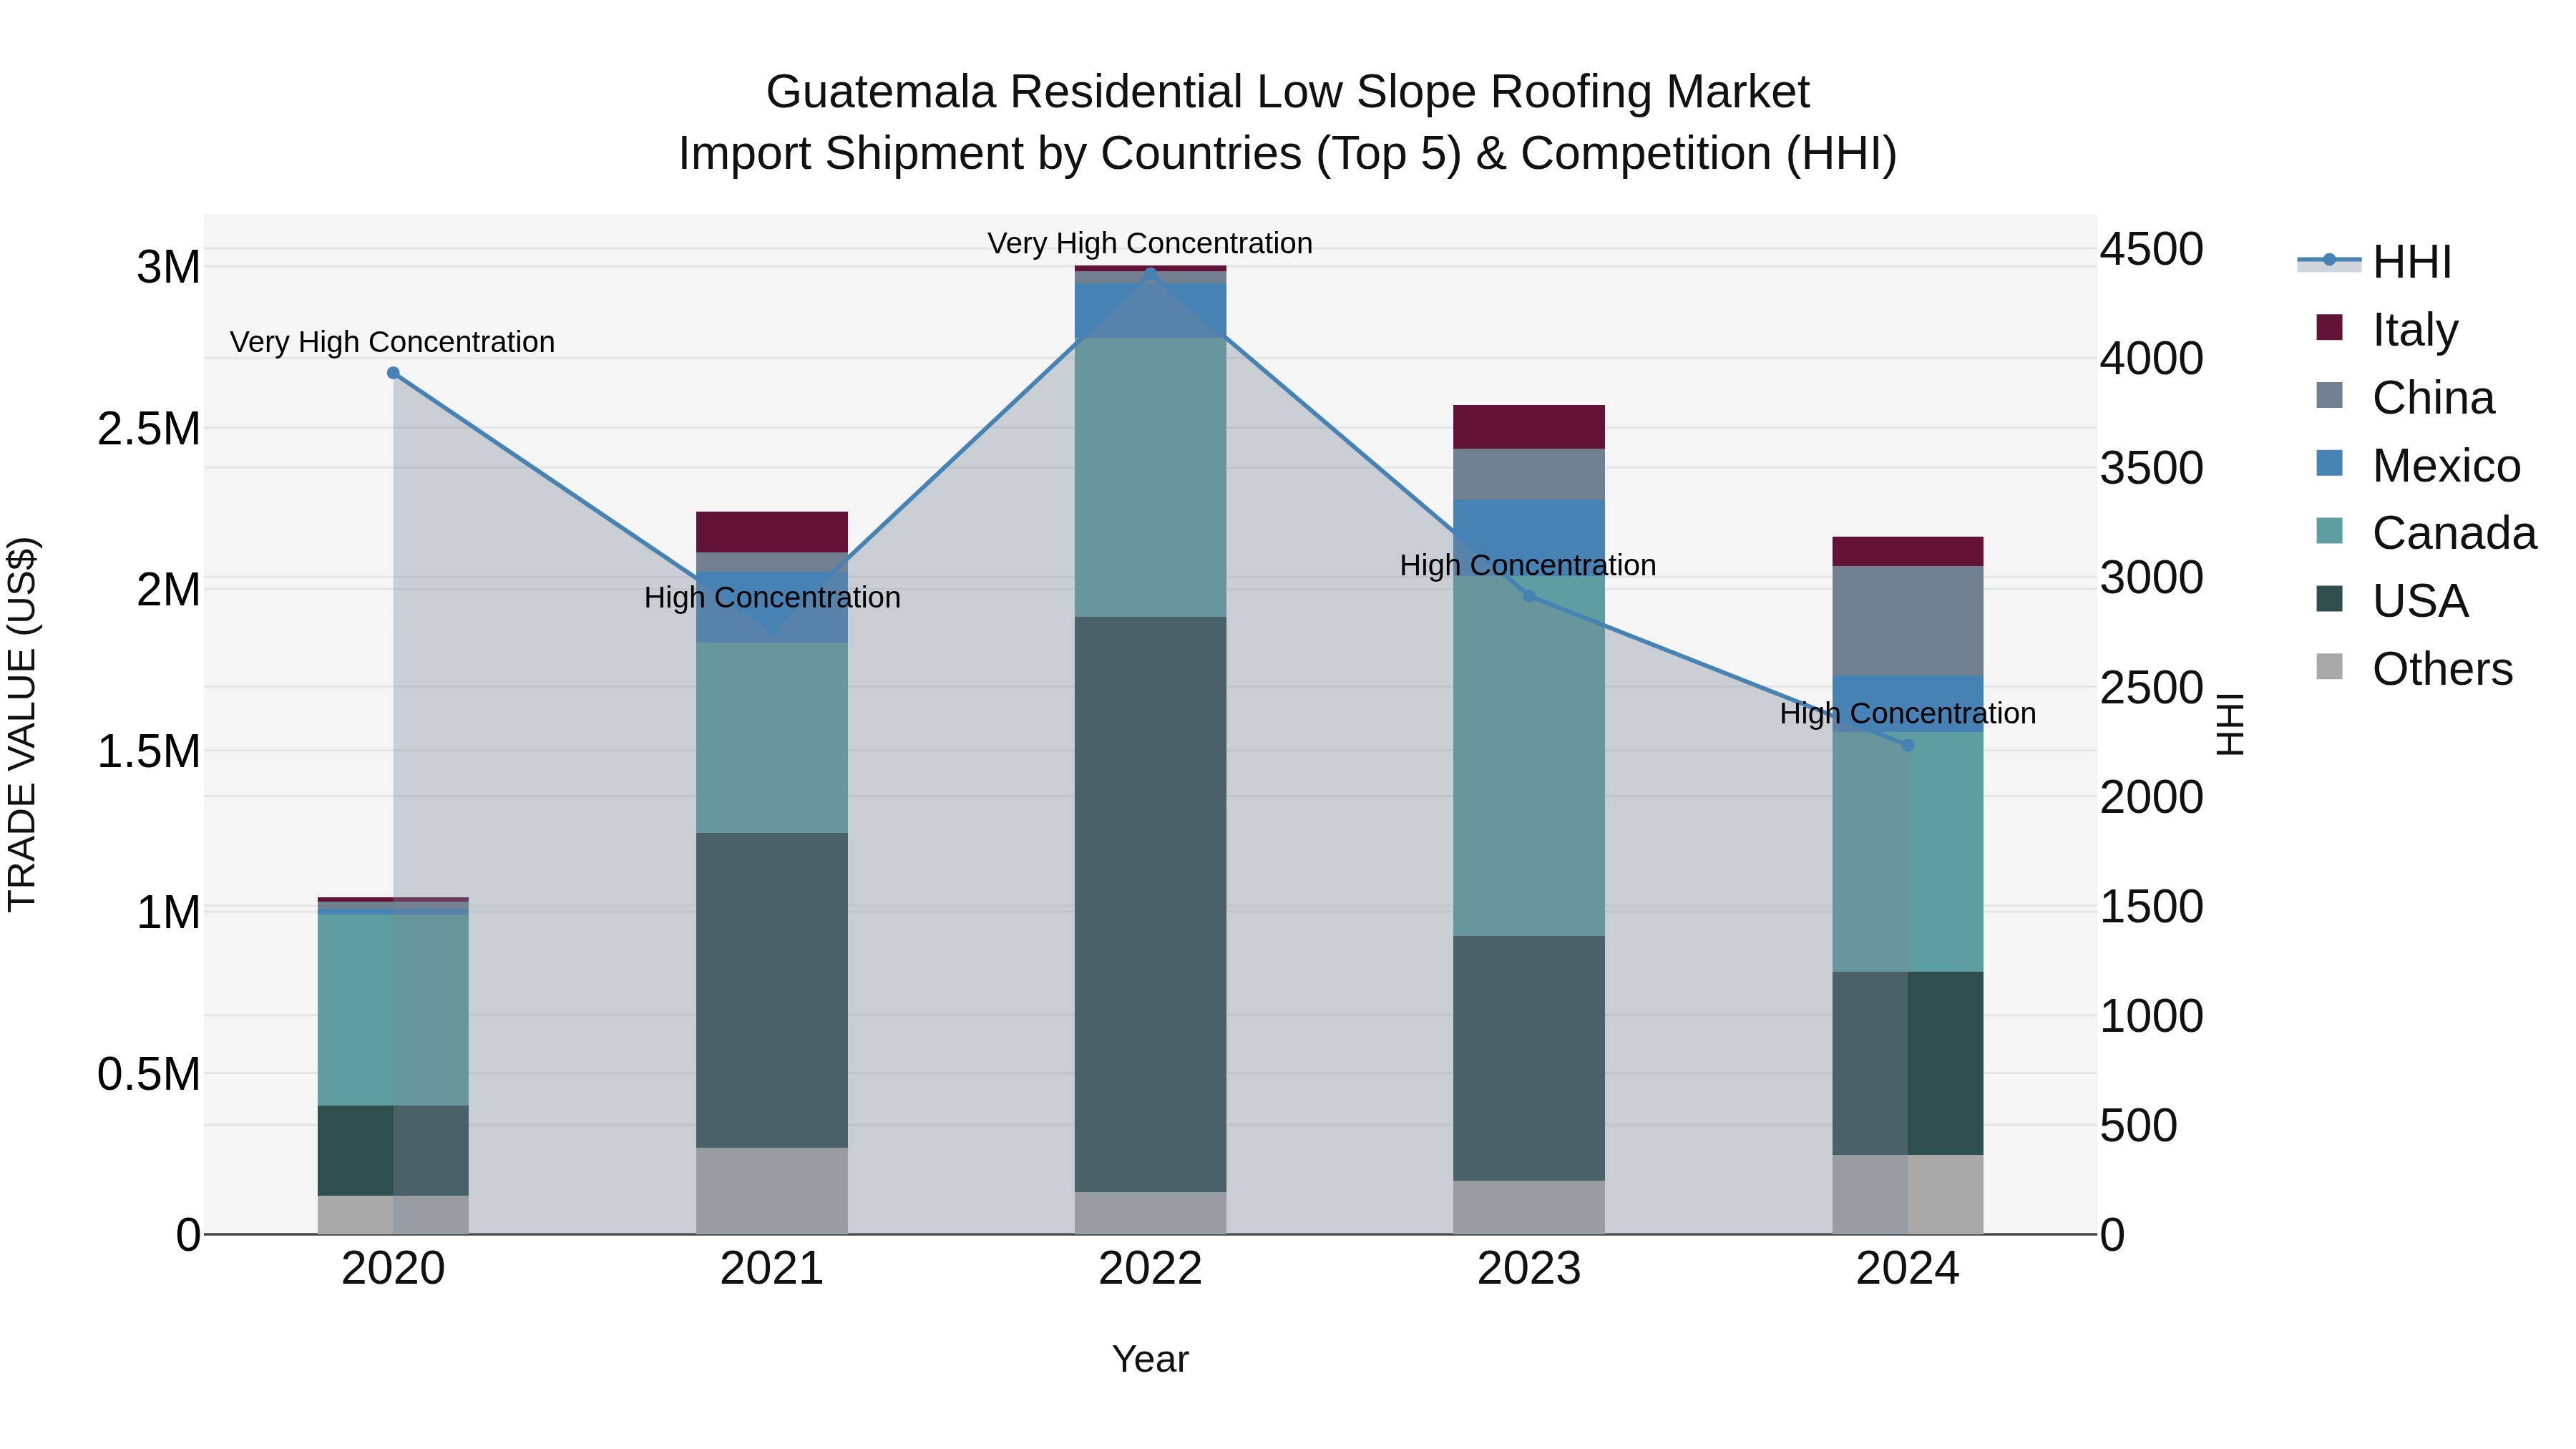Viewport: 2576px width, 1449px height.
Task: Click the 2022 Canada bar segment
Action: click(x=1150, y=477)
